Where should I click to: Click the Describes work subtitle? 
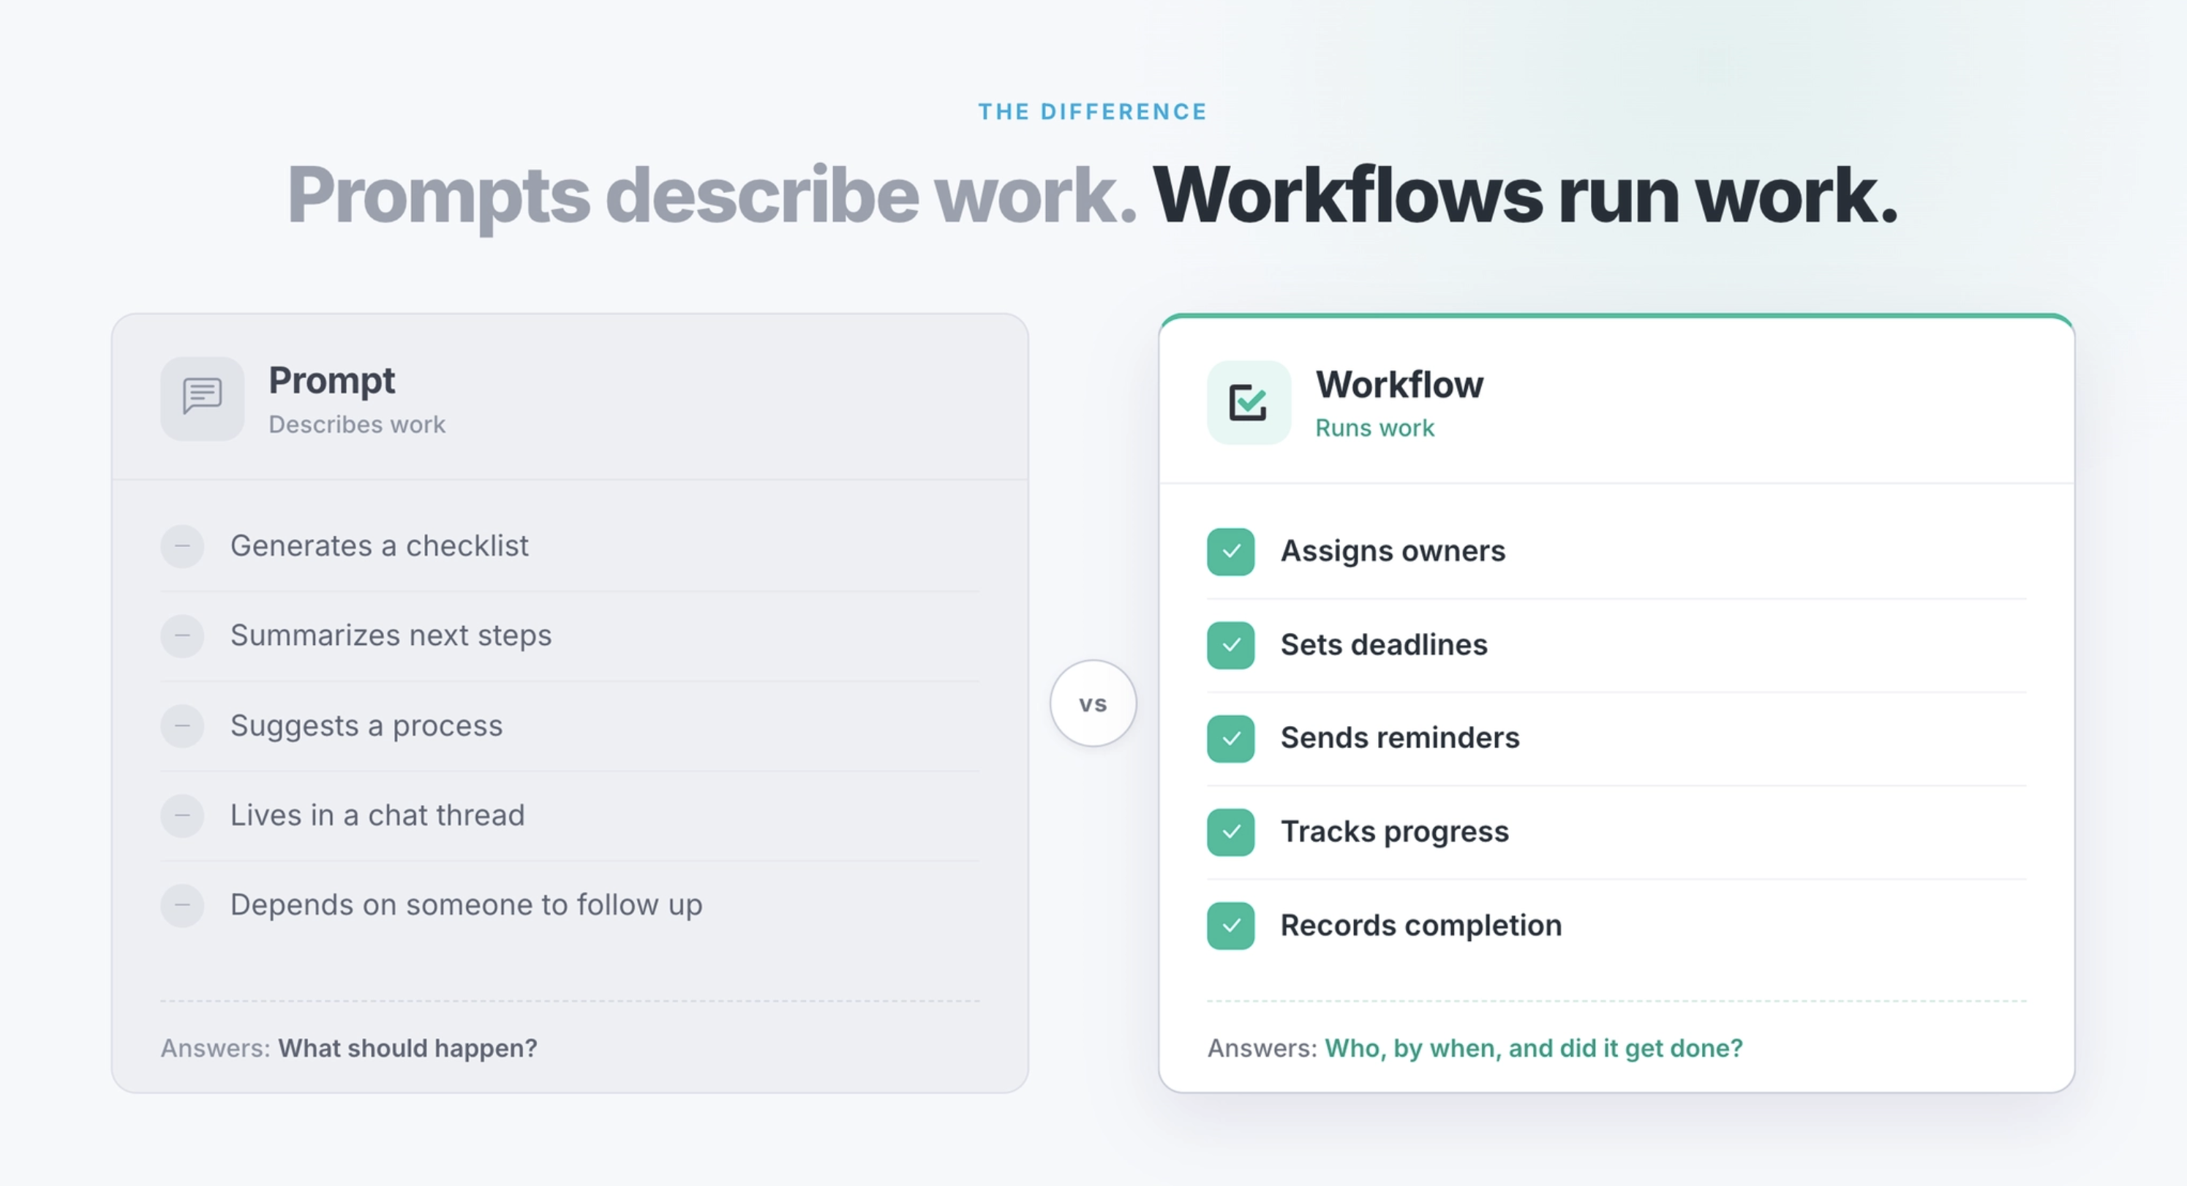tap(358, 425)
